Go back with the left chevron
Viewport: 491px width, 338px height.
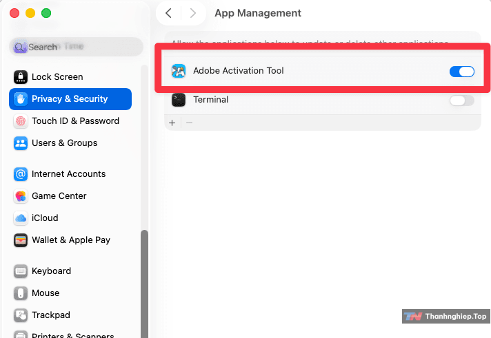click(x=168, y=13)
